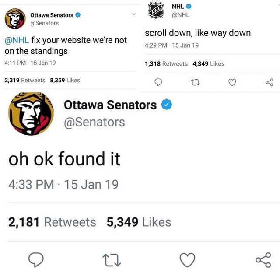This screenshot has height=280, width=280.
Task: View 4,349 Likes on NHL tweet
Action: (208, 64)
